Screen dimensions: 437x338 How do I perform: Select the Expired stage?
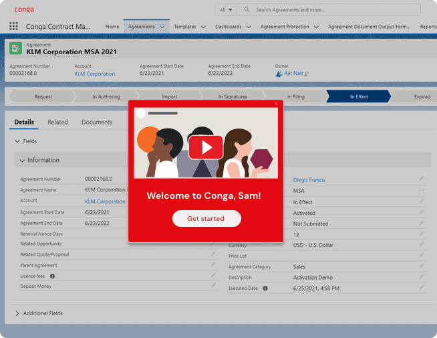coord(422,96)
